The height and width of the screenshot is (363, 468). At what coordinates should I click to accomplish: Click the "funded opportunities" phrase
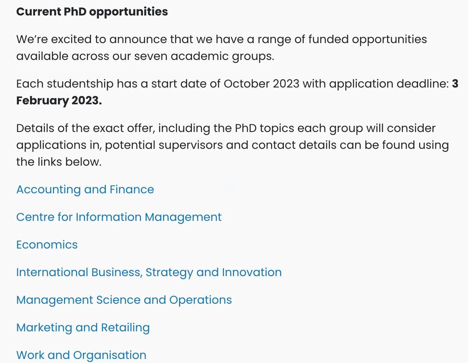[368, 39]
